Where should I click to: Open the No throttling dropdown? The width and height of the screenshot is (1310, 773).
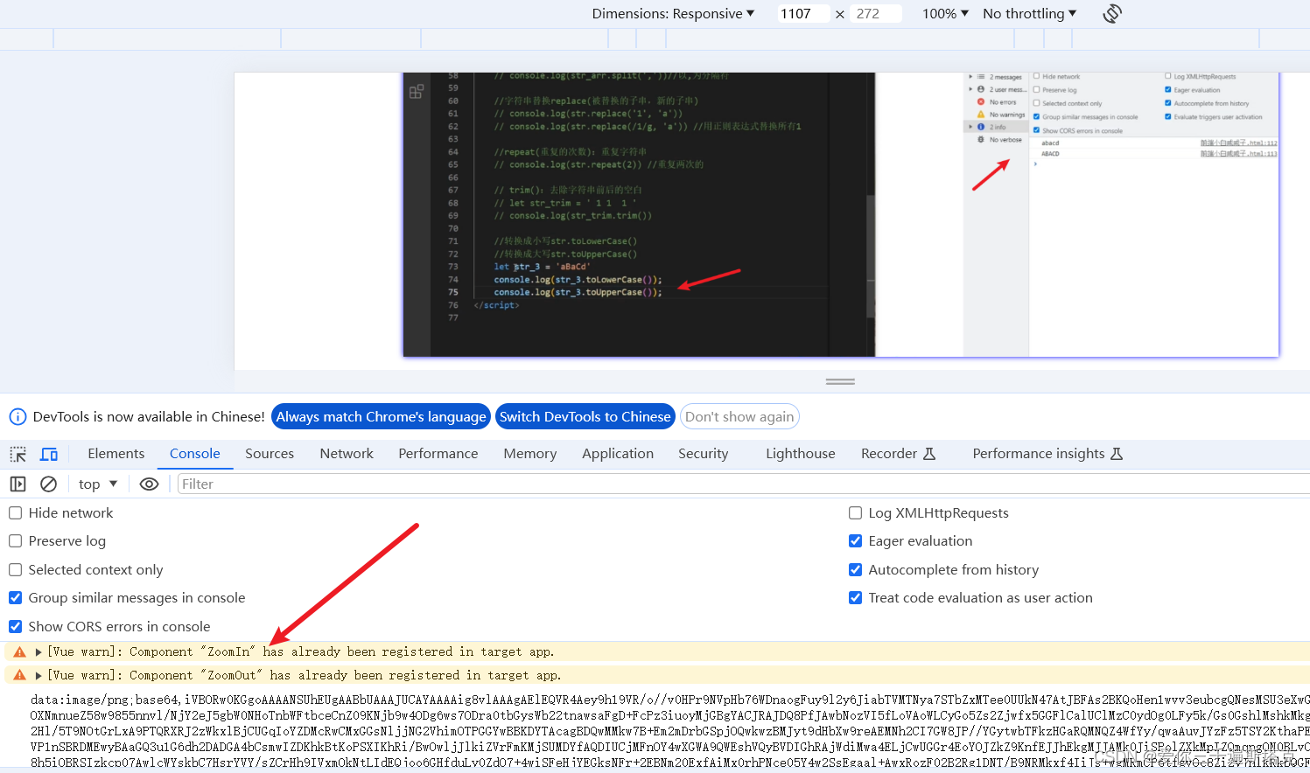1029,13
